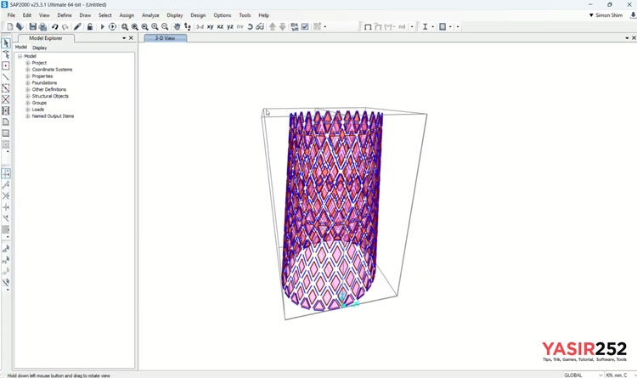
Task: Click the Draw Frame line icon
Action: point(6,76)
